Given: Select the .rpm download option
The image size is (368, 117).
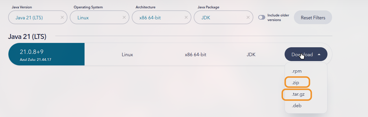Looking at the screenshot, I should pos(297,71).
